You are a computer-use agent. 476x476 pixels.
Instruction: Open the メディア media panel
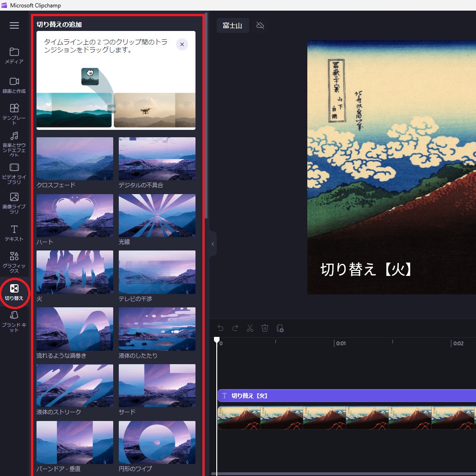coord(14,56)
